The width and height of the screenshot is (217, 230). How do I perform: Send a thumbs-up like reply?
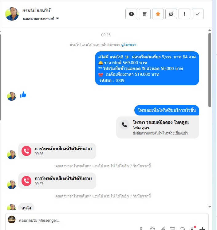(x=202, y=228)
